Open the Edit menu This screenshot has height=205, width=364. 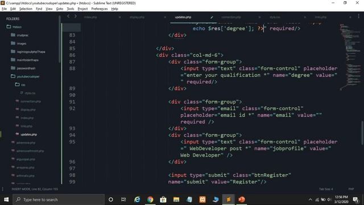click(13, 9)
